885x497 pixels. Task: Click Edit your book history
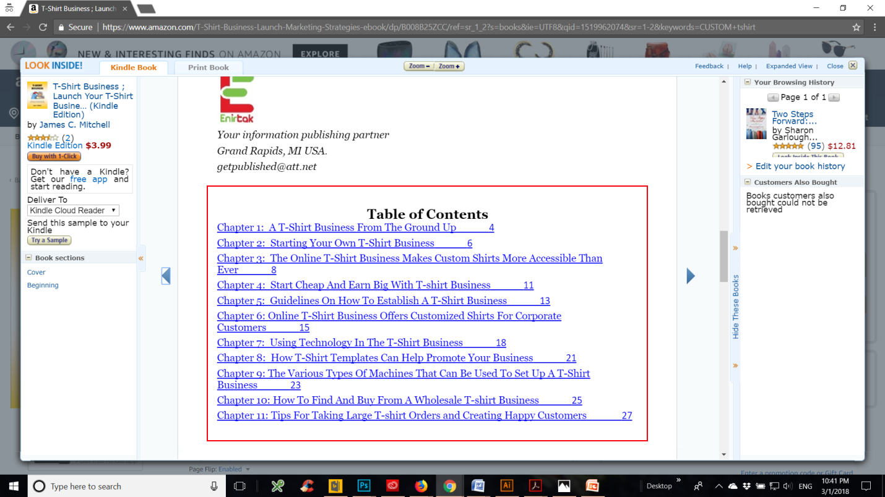[800, 166]
